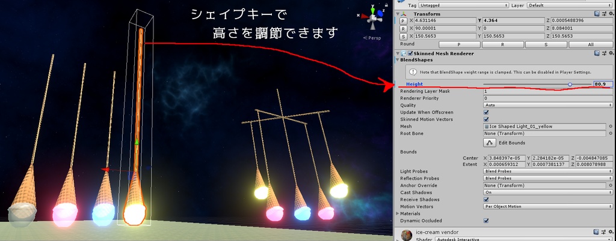Click the Height blendshape label
Screen dimensions: 616x241
(x=414, y=84)
